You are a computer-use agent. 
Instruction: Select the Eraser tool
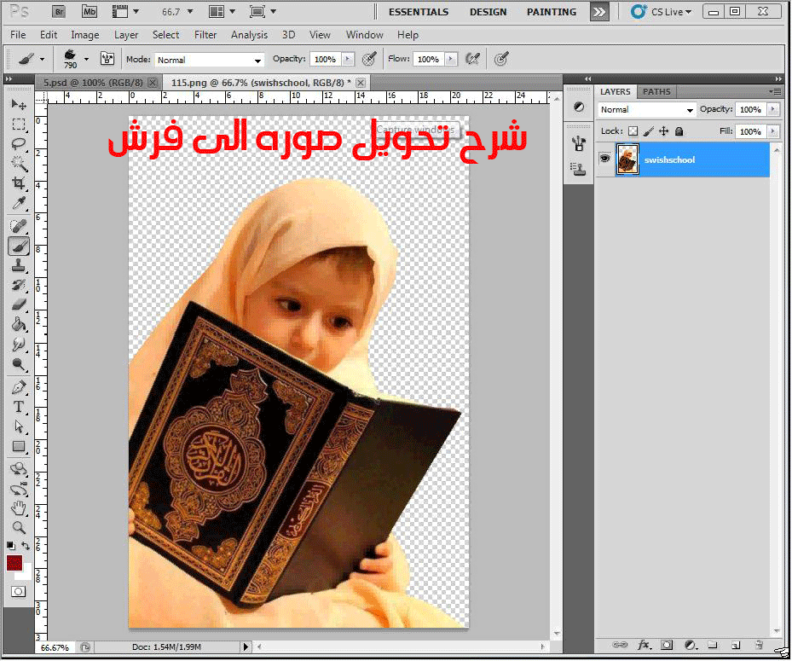click(19, 304)
